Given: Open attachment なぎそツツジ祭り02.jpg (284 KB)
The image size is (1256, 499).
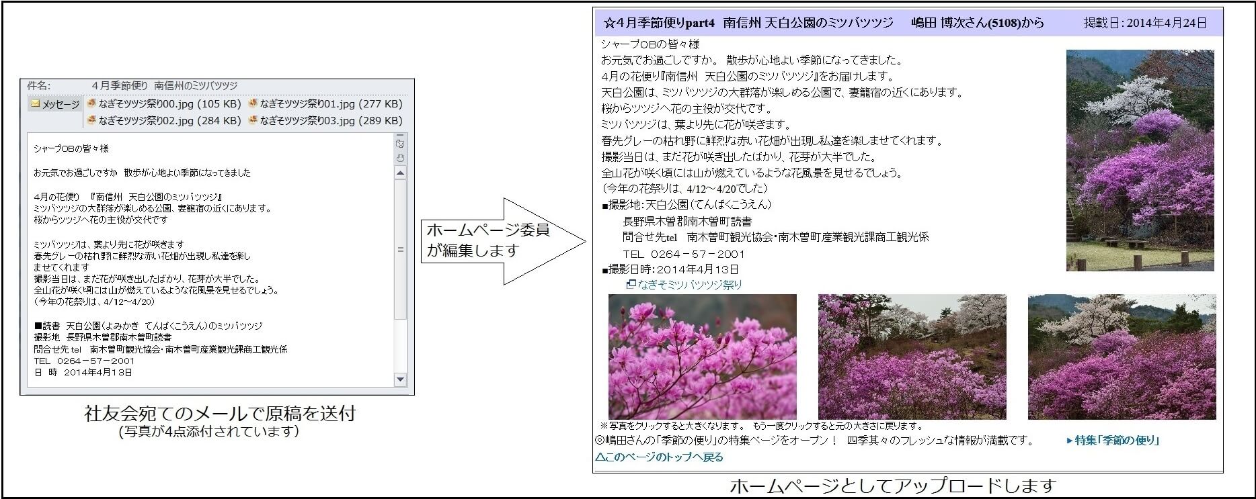Looking at the screenshot, I should point(164,121).
